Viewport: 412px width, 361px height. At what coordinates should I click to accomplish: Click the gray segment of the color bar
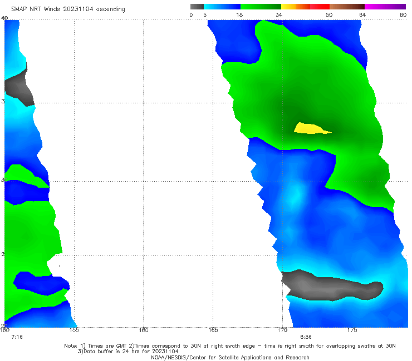coord(197,7)
